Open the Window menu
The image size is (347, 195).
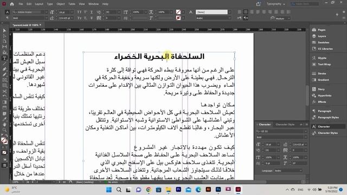[93, 4]
